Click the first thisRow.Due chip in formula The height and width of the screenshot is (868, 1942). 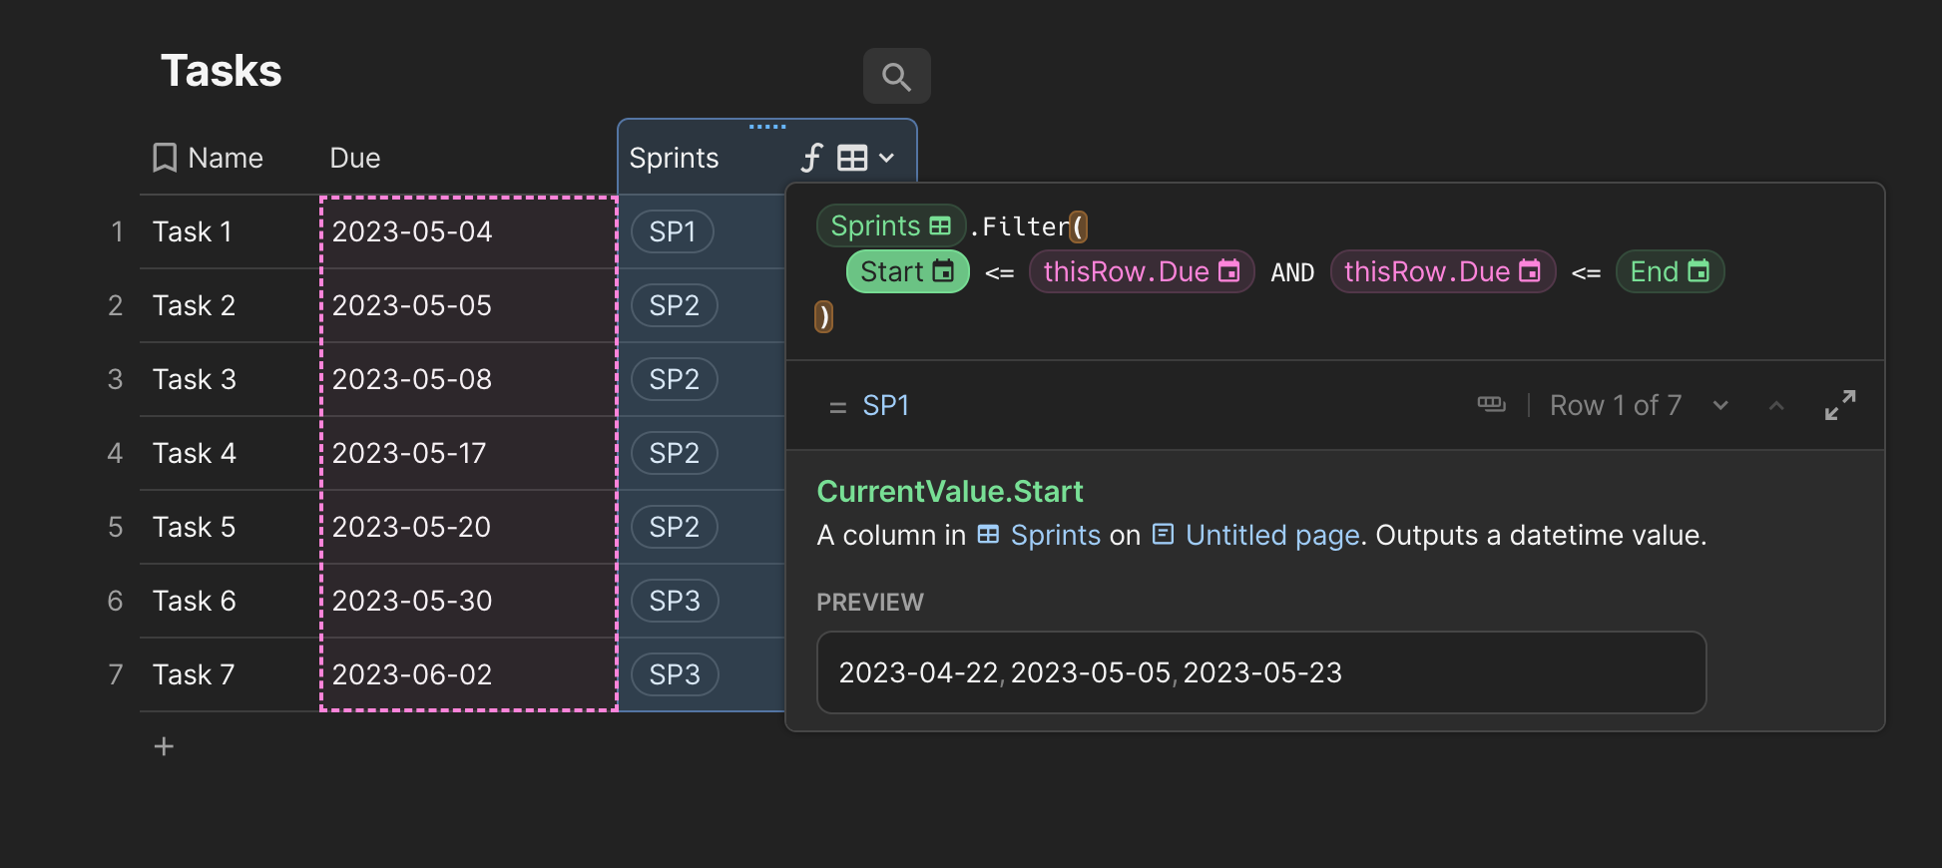coord(1141,272)
